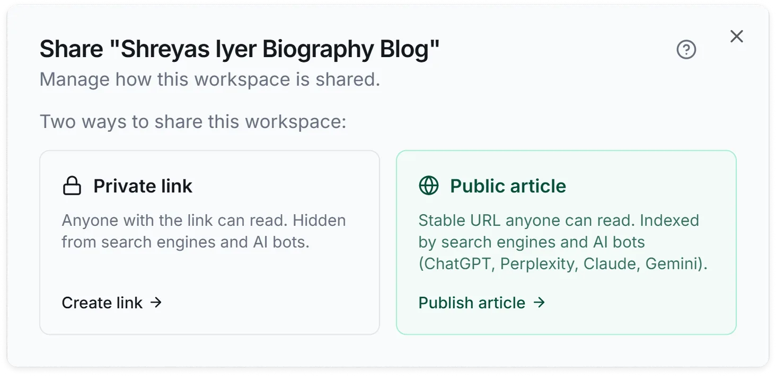Close the Share dialog
Image resolution: width=776 pixels, height=376 pixels.
pyautogui.click(x=737, y=36)
